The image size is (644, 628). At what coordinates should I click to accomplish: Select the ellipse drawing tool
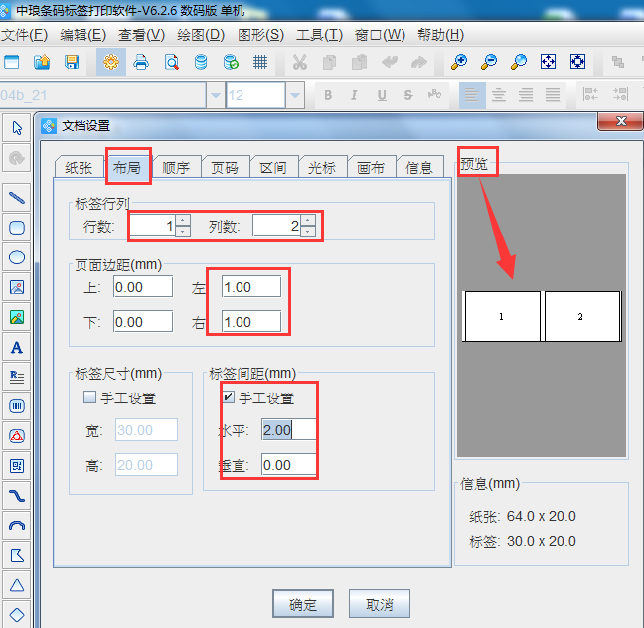coord(17,257)
